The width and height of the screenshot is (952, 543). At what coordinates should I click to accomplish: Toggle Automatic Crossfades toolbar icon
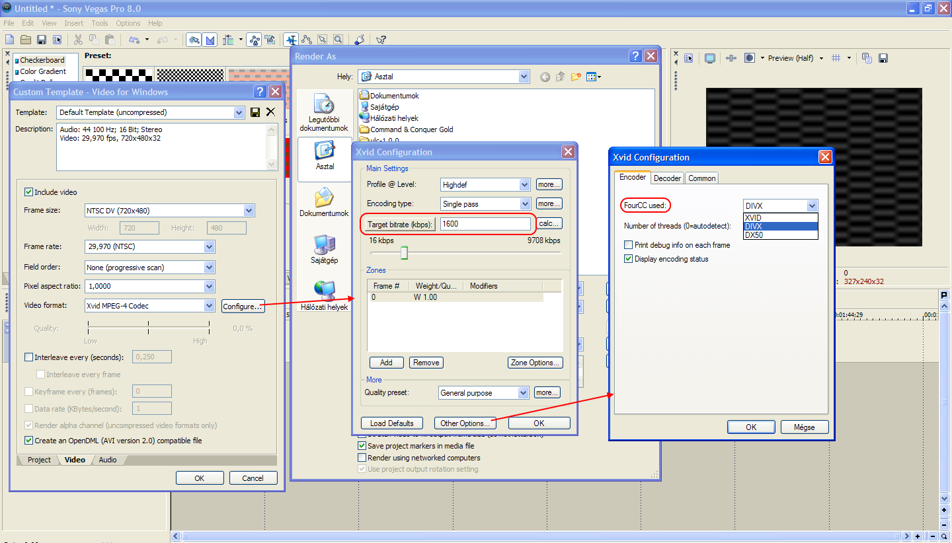pos(210,40)
